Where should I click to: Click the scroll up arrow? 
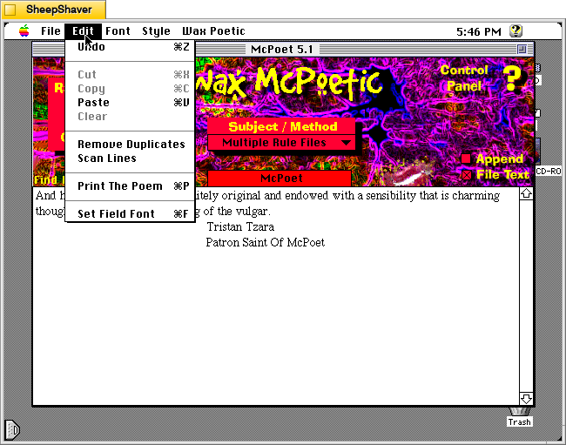(526, 194)
